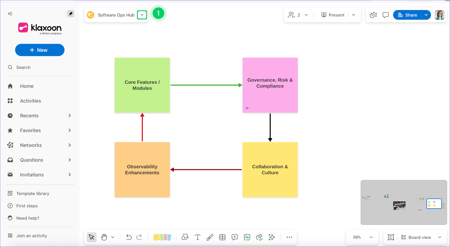Expand the Board view dropdown

(439, 237)
